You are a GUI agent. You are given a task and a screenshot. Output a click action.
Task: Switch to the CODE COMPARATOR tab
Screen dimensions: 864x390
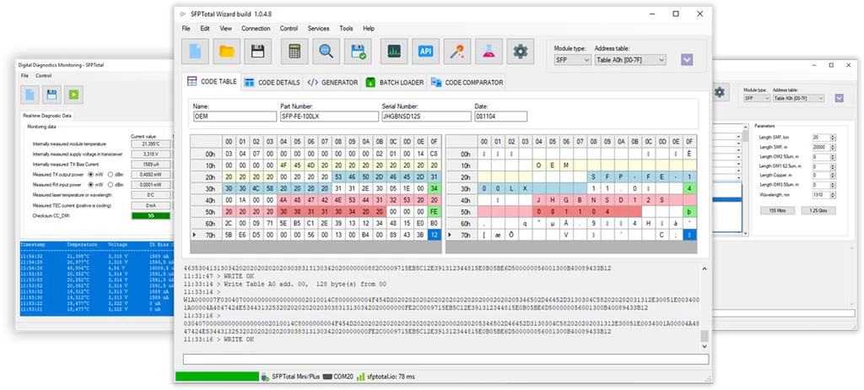click(x=467, y=83)
